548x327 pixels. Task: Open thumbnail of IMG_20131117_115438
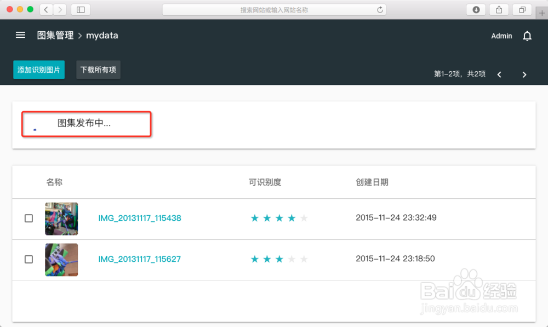tap(61, 219)
